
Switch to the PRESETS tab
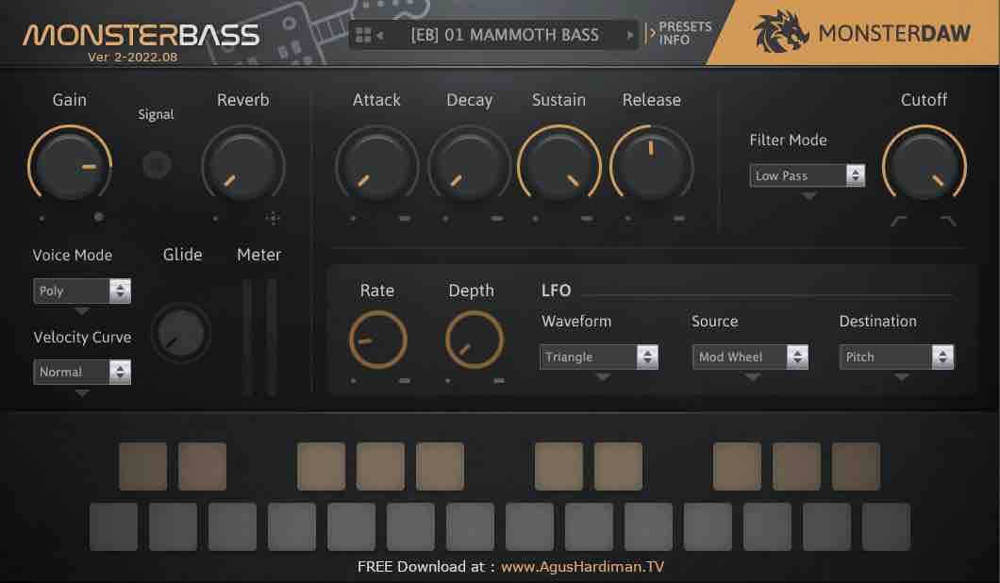pos(685,27)
